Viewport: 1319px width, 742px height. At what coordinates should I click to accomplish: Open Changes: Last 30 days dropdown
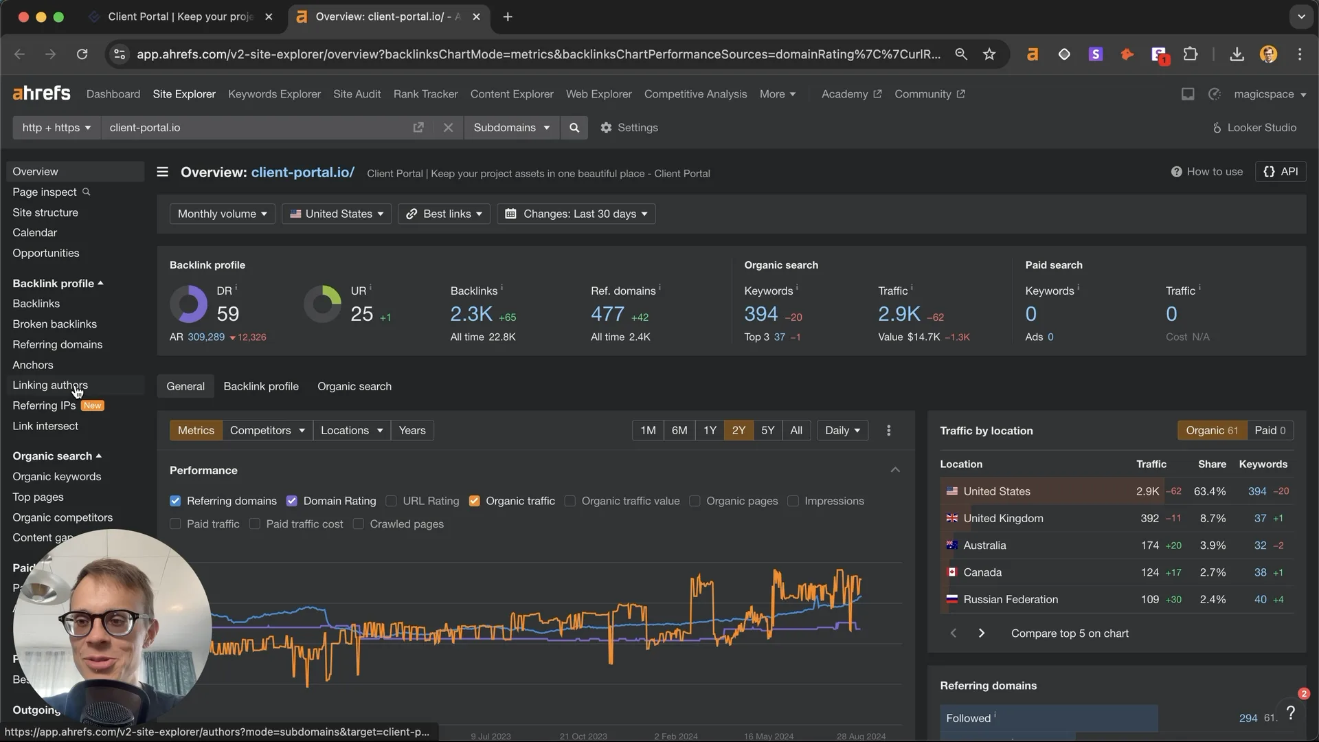click(x=576, y=214)
